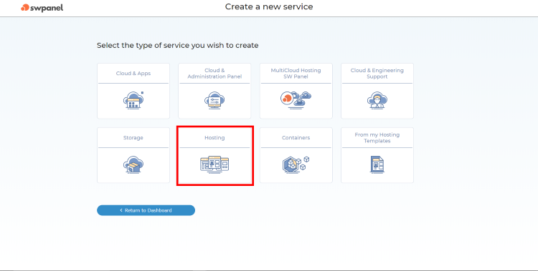Image resolution: width=538 pixels, height=271 pixels.
Task: Select the Storage box-in-cloud icon
Action: (133, 164)
